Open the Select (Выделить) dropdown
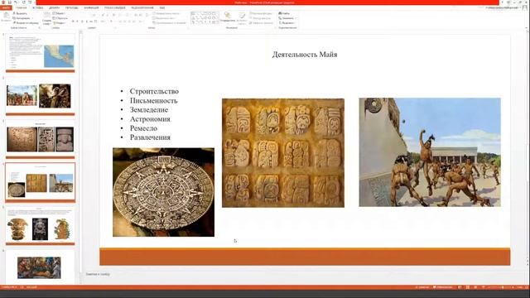530x298 pixels. 287,23
